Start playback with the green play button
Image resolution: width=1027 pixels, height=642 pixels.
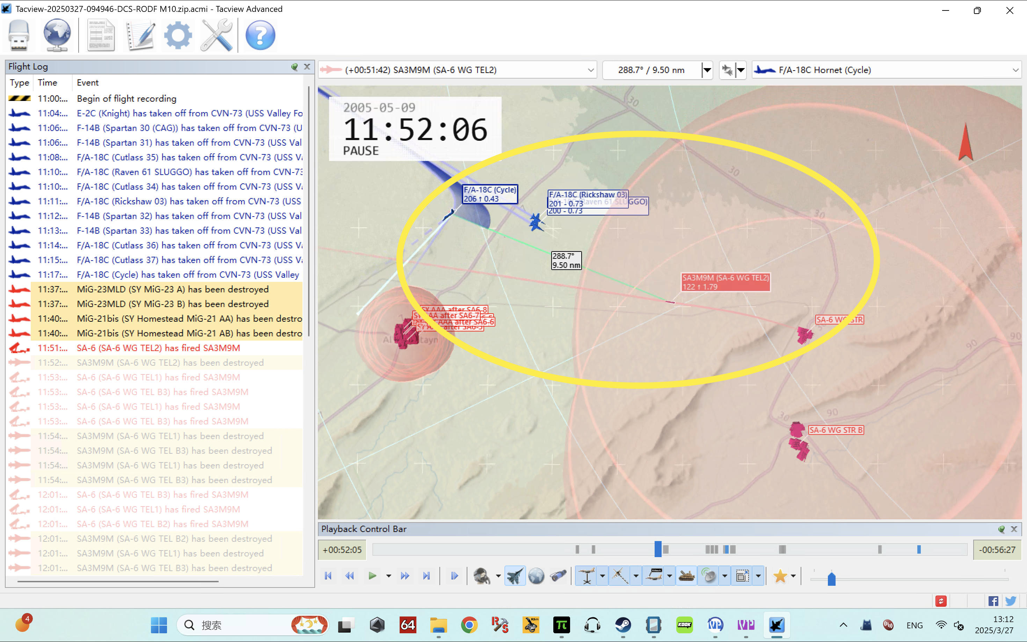pos(372,576)
